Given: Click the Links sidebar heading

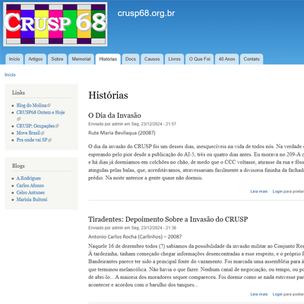Looking at the screenshot, I should point(18,93).
